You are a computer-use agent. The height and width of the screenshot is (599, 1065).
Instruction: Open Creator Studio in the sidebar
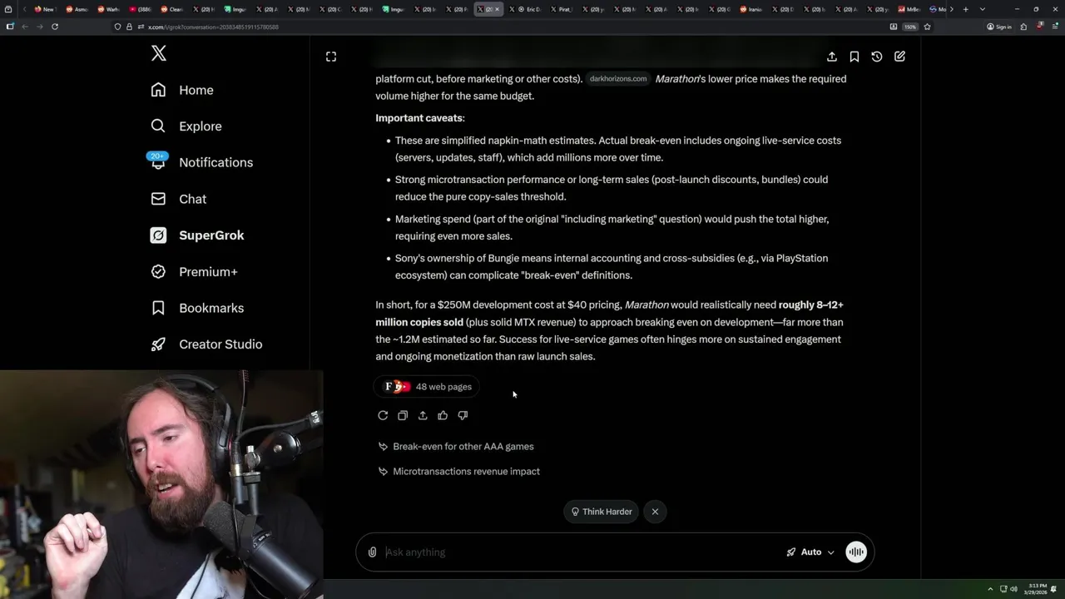coord(206,344)
